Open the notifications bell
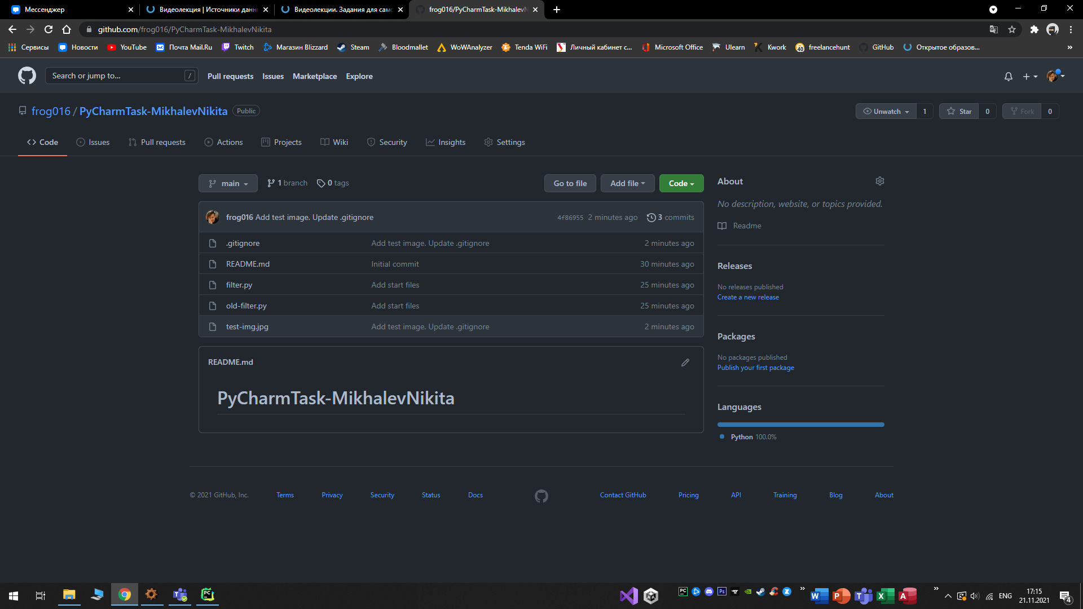This screenshot has width=1083, height=609. 1009,76
